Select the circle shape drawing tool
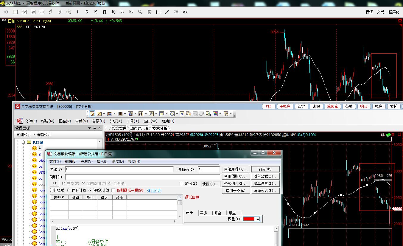The height and width of the screenshot is (246, 403). point(172,114)
